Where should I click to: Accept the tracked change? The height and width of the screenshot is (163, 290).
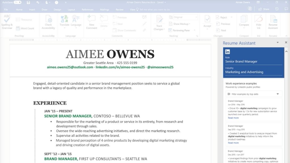(x=207, y=22)
